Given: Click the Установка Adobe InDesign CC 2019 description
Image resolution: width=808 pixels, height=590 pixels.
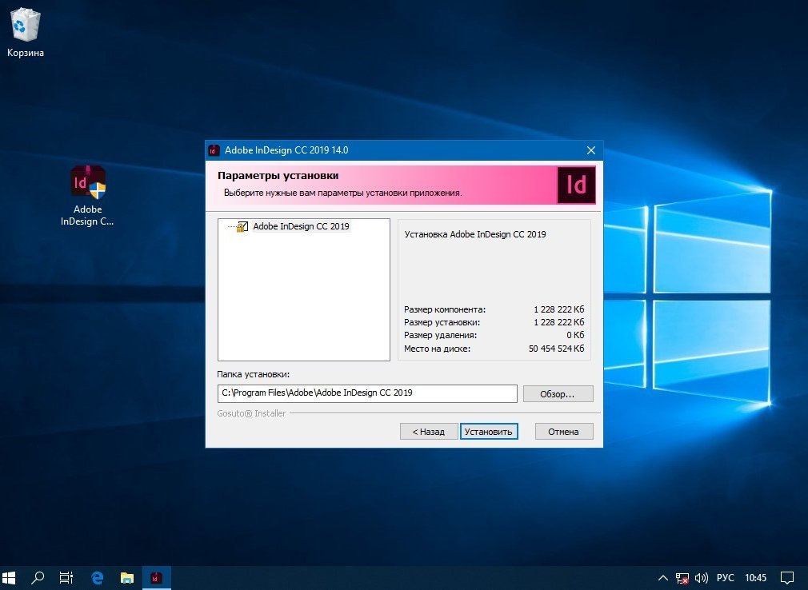Looking at the screenshot, I should click(x=475, y=234).
